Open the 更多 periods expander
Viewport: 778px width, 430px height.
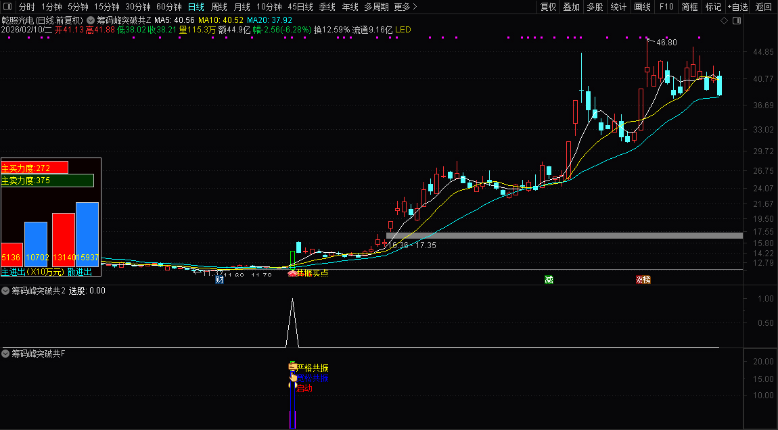(x=405, y=7)
